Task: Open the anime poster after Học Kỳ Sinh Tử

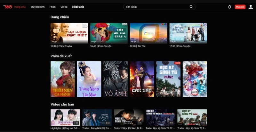Action: [195, 79]
